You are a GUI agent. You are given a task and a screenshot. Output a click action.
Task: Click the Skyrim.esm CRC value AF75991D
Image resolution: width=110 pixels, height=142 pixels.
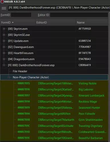pyautogui.click(x=85, y=29)
